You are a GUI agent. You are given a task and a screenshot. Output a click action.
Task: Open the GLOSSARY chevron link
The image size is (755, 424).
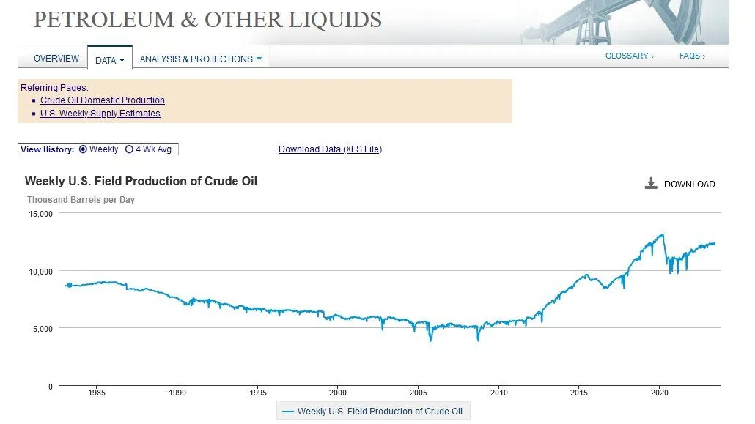coord(628,55)
